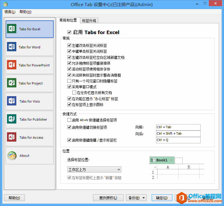
Task: Click column B header in preview
Action: tap(189, 167)
